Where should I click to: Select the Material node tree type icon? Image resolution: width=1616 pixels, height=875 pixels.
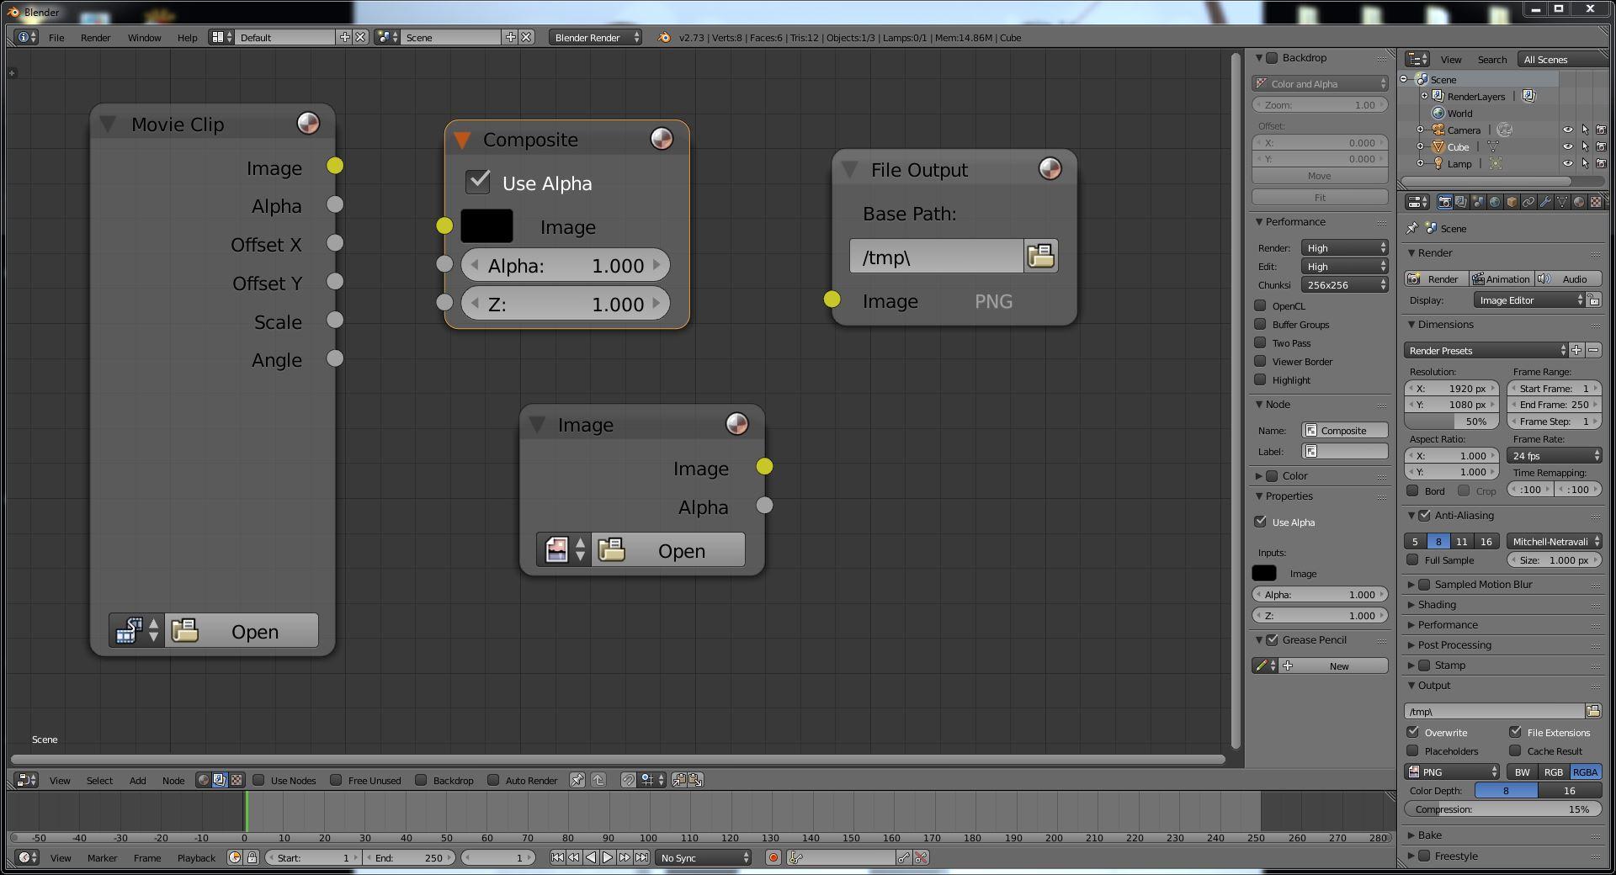203,780
